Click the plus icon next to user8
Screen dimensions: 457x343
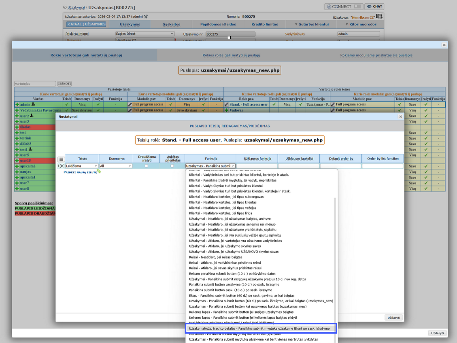click(17, 188)
